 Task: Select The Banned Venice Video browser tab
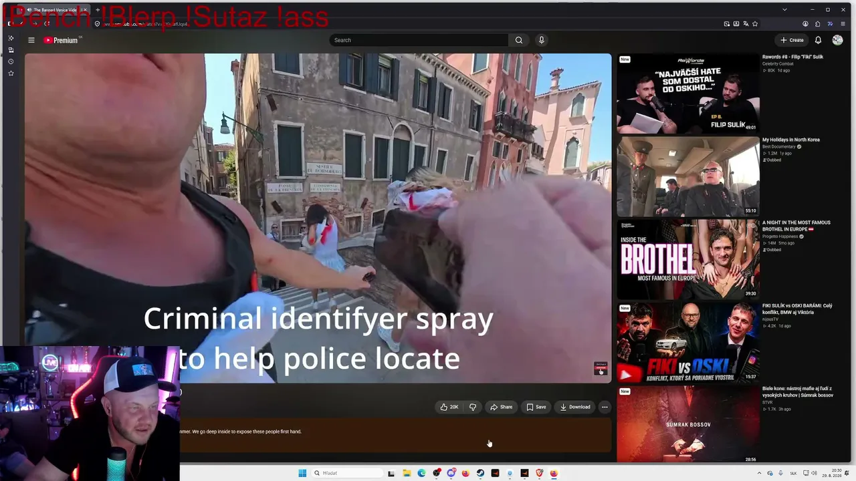coord(55,10)
